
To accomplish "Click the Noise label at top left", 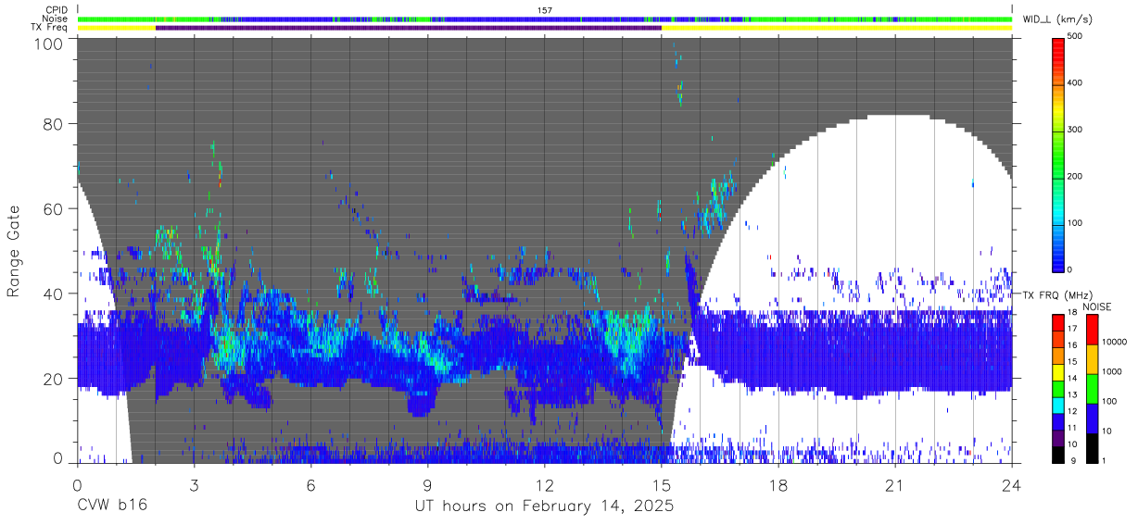I will pos(56,19).
